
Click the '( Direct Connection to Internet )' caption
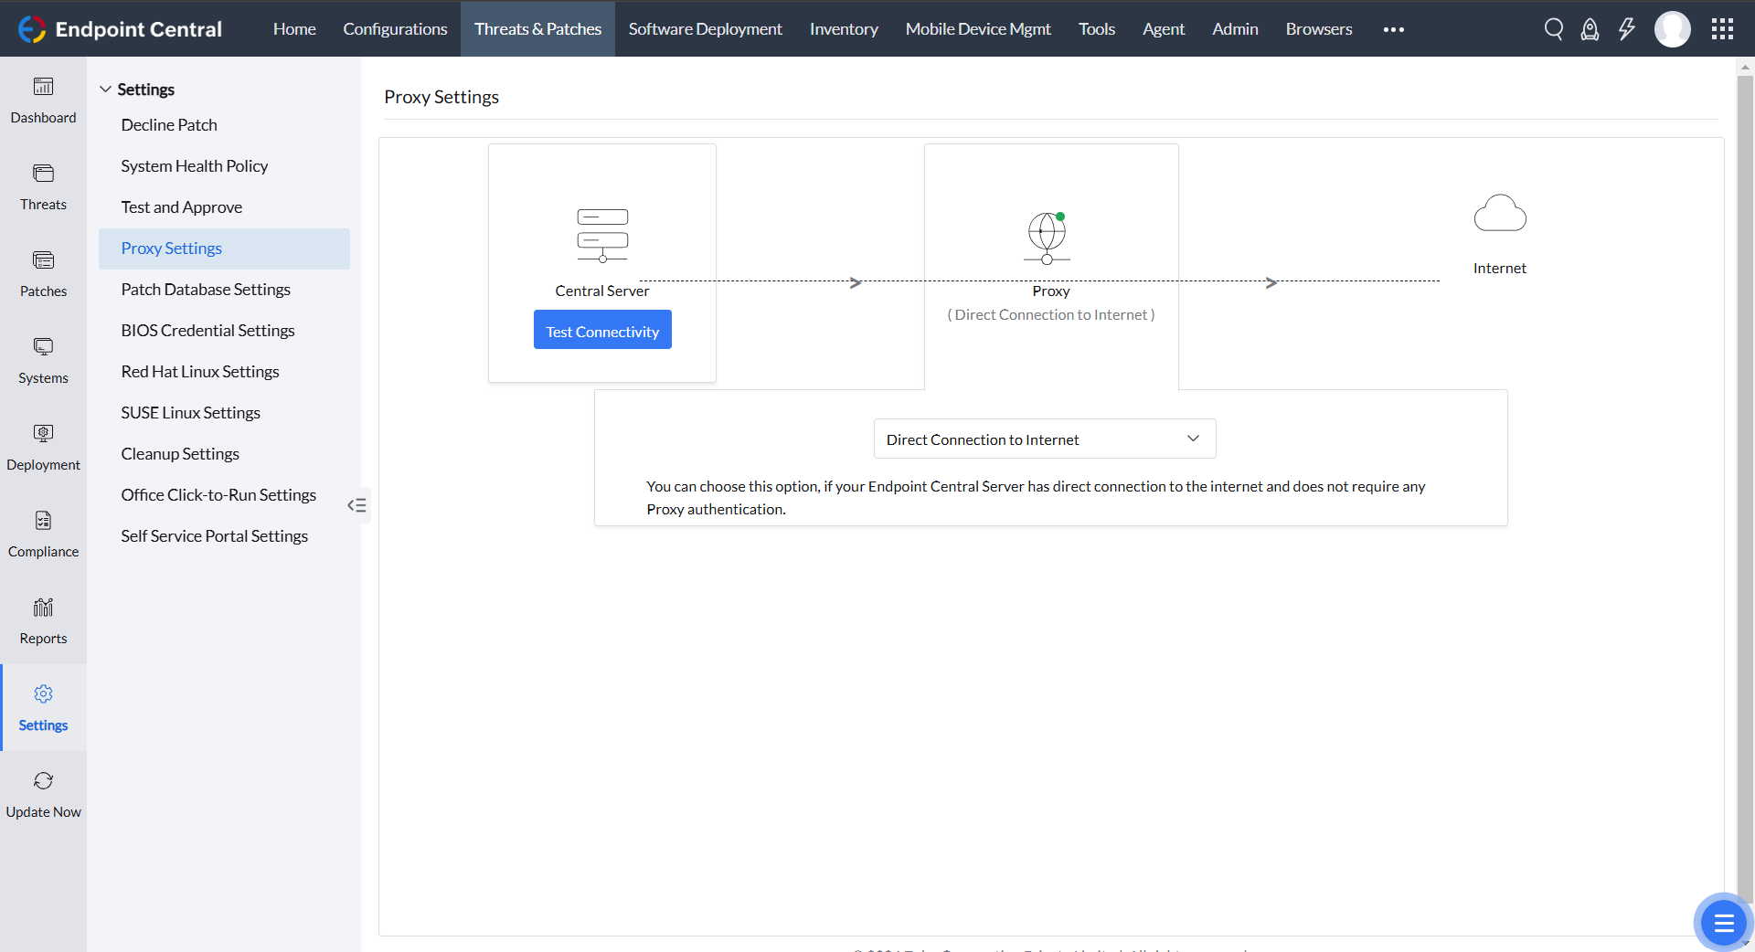(1051, 314)
